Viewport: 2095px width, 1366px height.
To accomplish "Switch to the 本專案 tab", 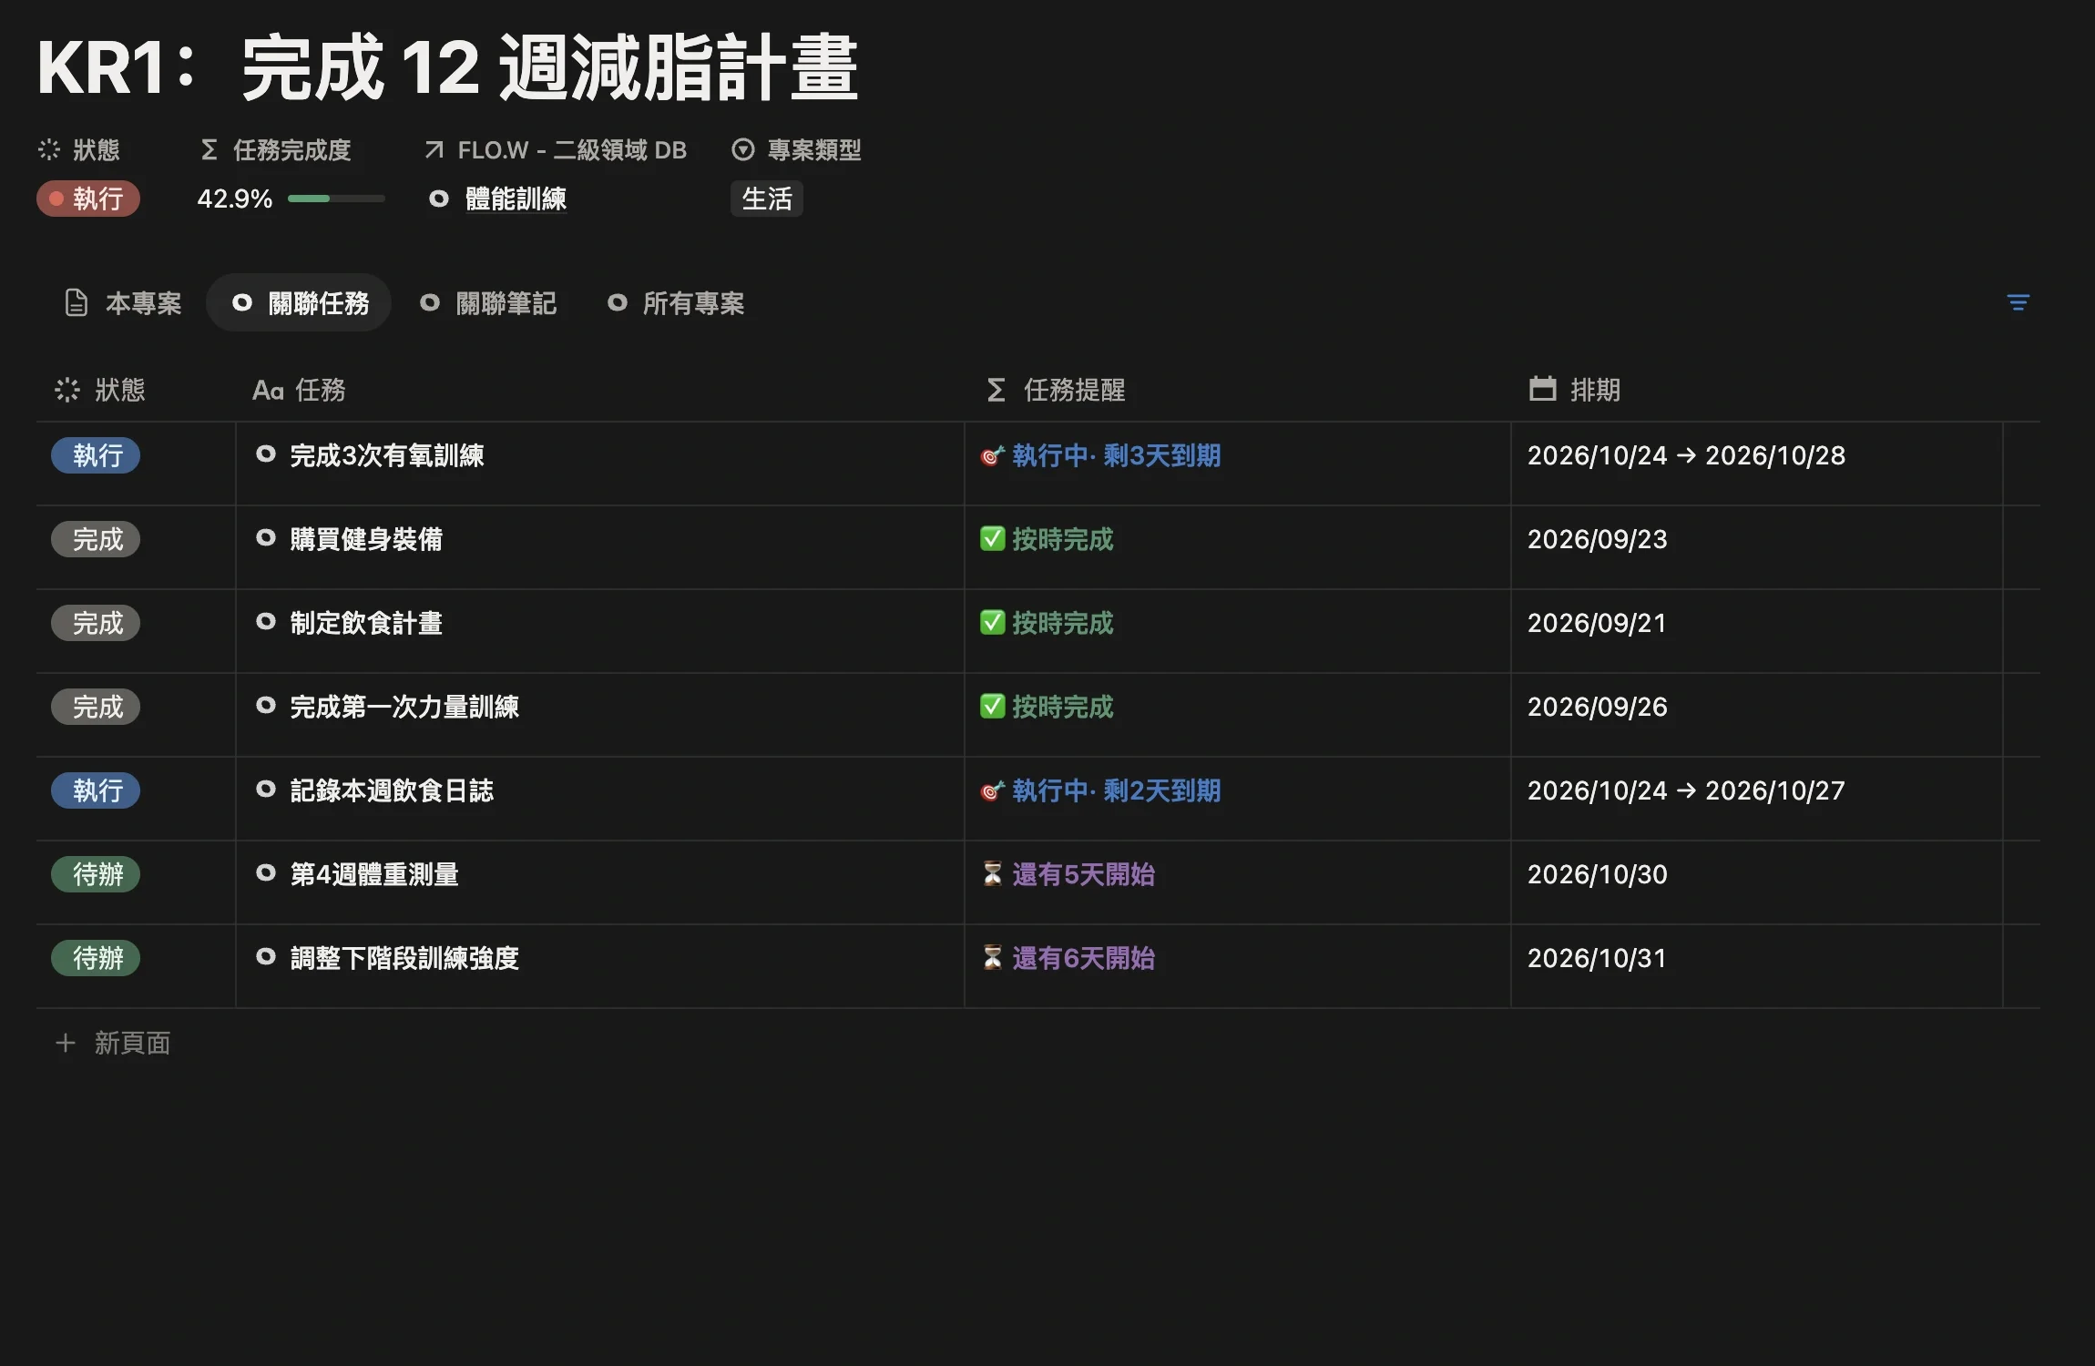I will point(123,303).
